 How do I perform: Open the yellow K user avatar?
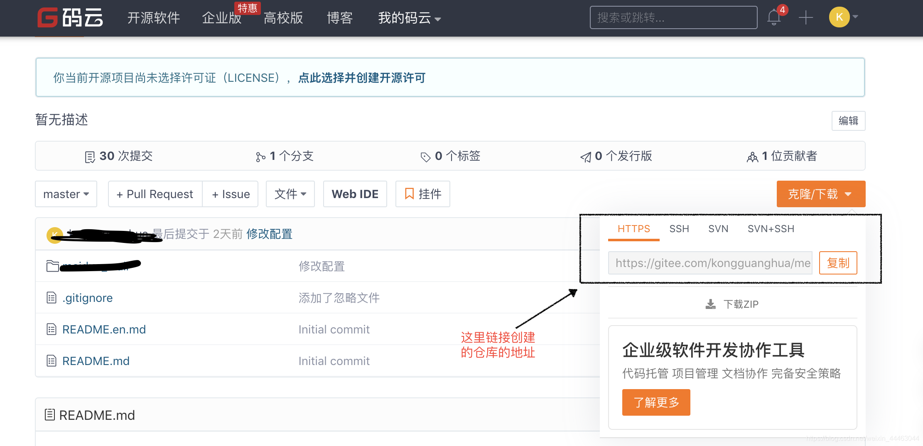(x=839, y=17)
